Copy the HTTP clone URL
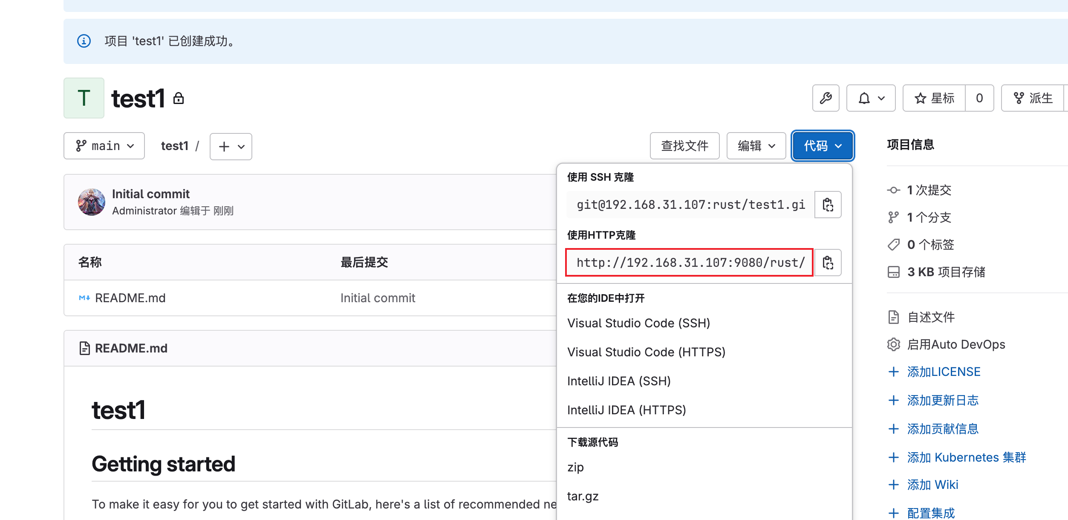Image resolution: width=1068 pixels, height=520 pixels. (828, 263)
